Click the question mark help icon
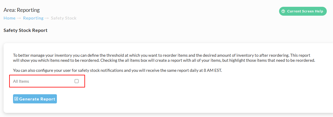333x117 pixels. coord(283,11)
